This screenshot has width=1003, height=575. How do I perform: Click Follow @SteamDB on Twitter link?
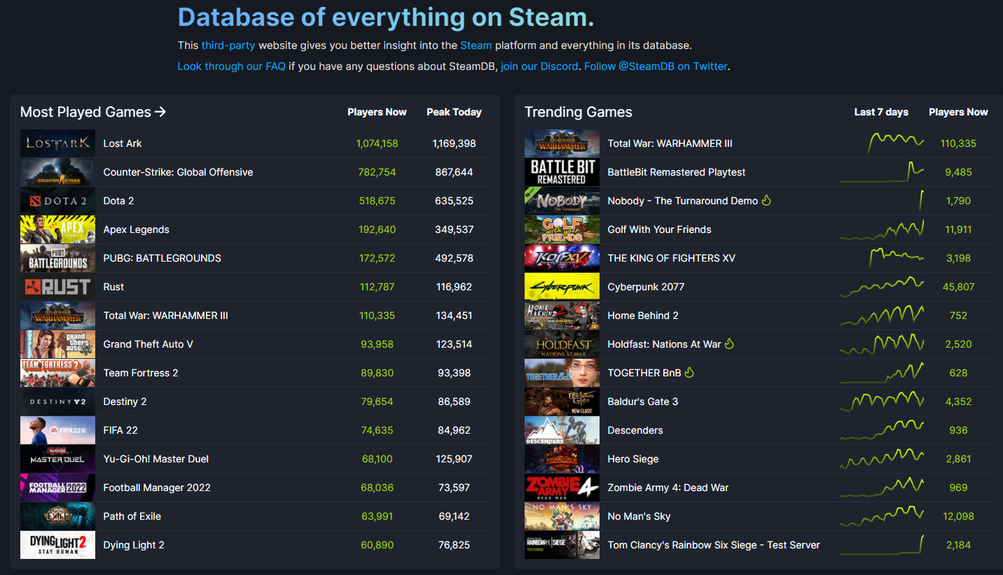coord(656,66)
